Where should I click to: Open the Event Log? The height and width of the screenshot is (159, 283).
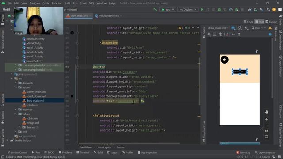(243, 152)
